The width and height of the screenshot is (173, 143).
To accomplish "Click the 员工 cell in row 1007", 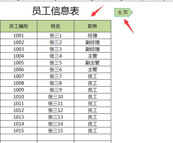I will click(93, 76).
